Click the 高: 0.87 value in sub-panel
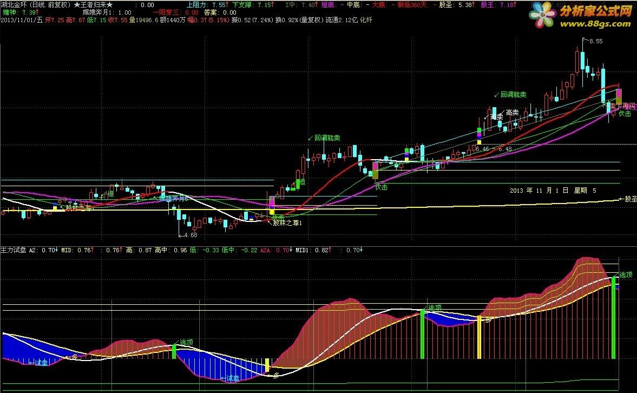Viewport: 637px width, 393px height. (139, 250)
